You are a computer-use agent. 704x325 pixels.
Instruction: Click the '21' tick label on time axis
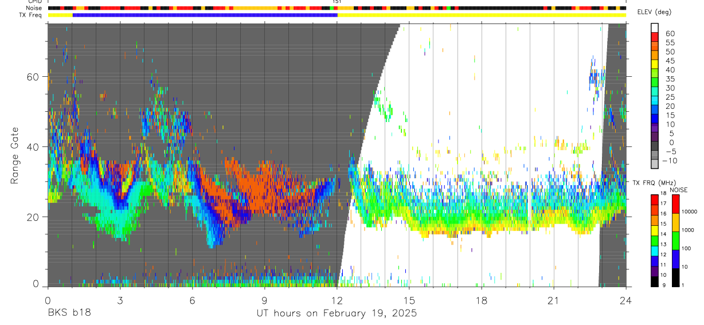click(554, 300)
